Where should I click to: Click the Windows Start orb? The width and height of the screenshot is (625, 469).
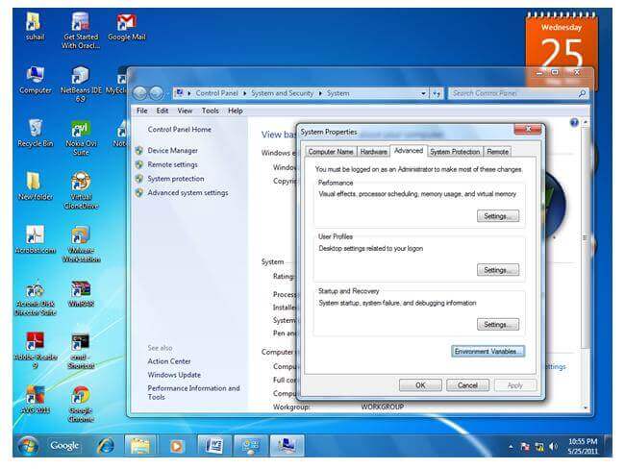point(27,445)
